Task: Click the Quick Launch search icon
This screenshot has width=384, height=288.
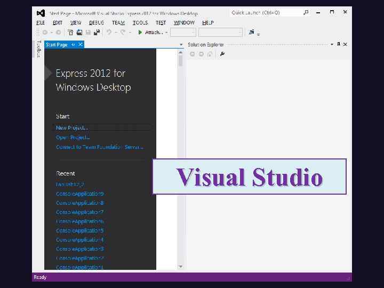Action: pyautogui.click(x=306, y=12)
